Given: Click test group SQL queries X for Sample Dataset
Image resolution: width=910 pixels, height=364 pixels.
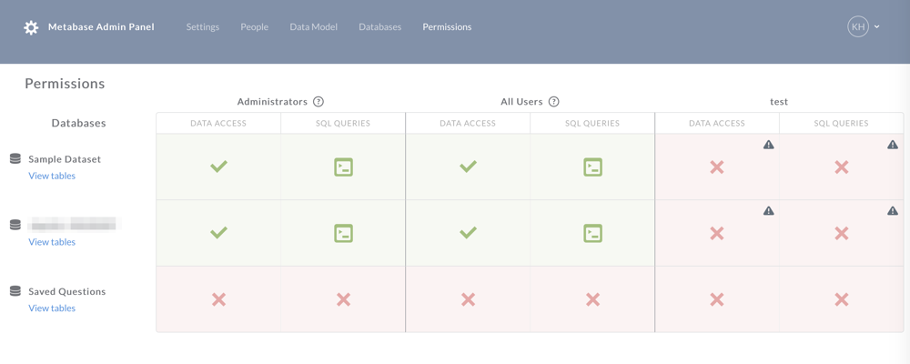Looking at the screenshot, I should coord(842,167).
